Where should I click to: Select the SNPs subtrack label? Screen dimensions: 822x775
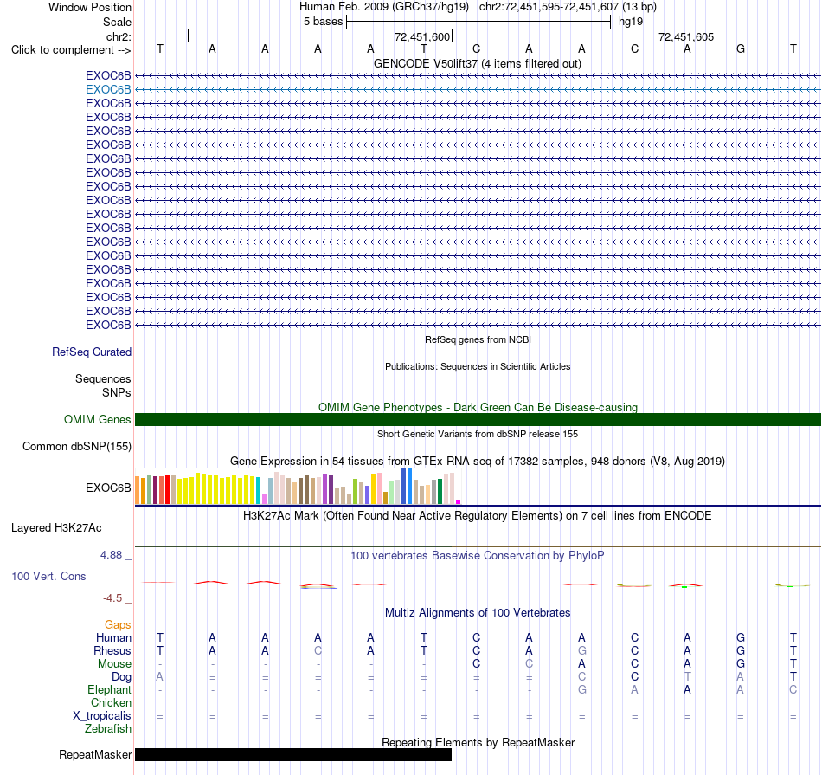click(x=117, y=392)
